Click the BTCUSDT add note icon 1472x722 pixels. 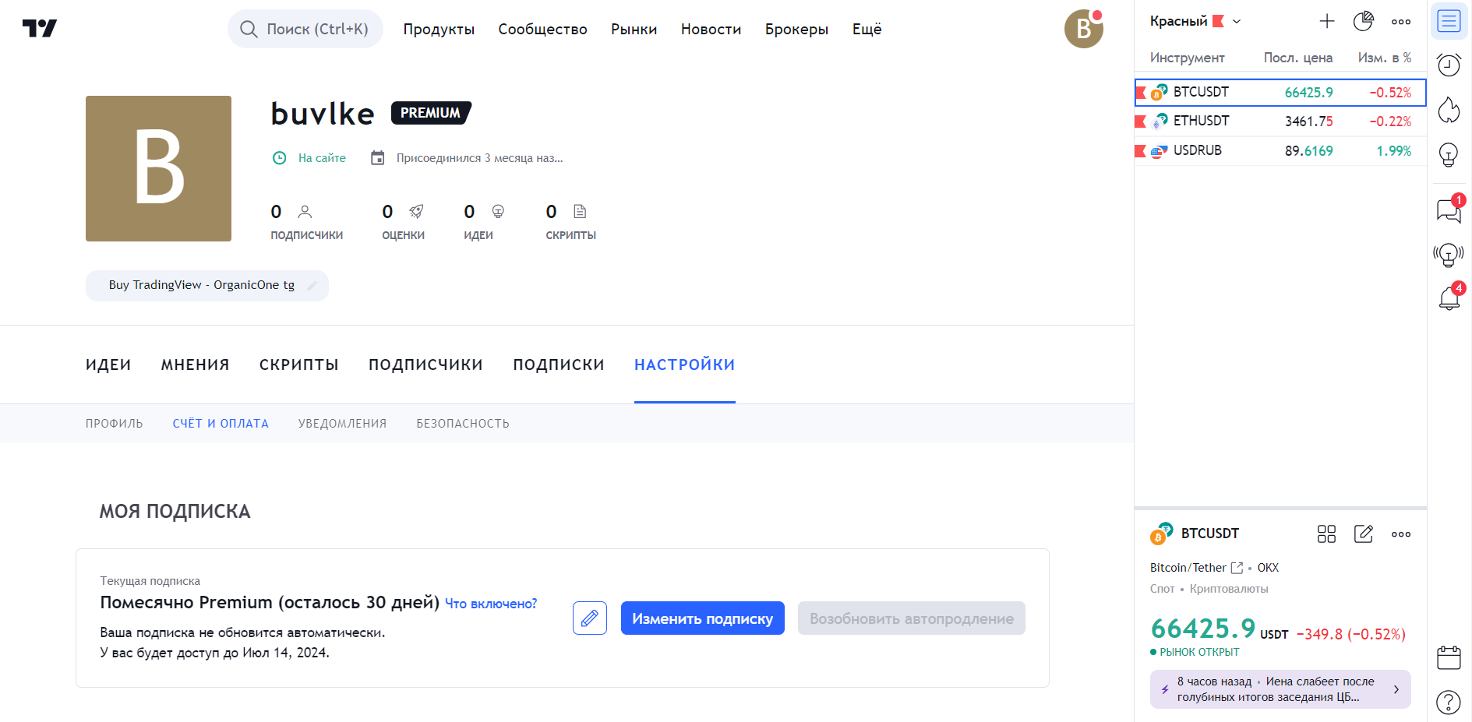pos(1364,534)
